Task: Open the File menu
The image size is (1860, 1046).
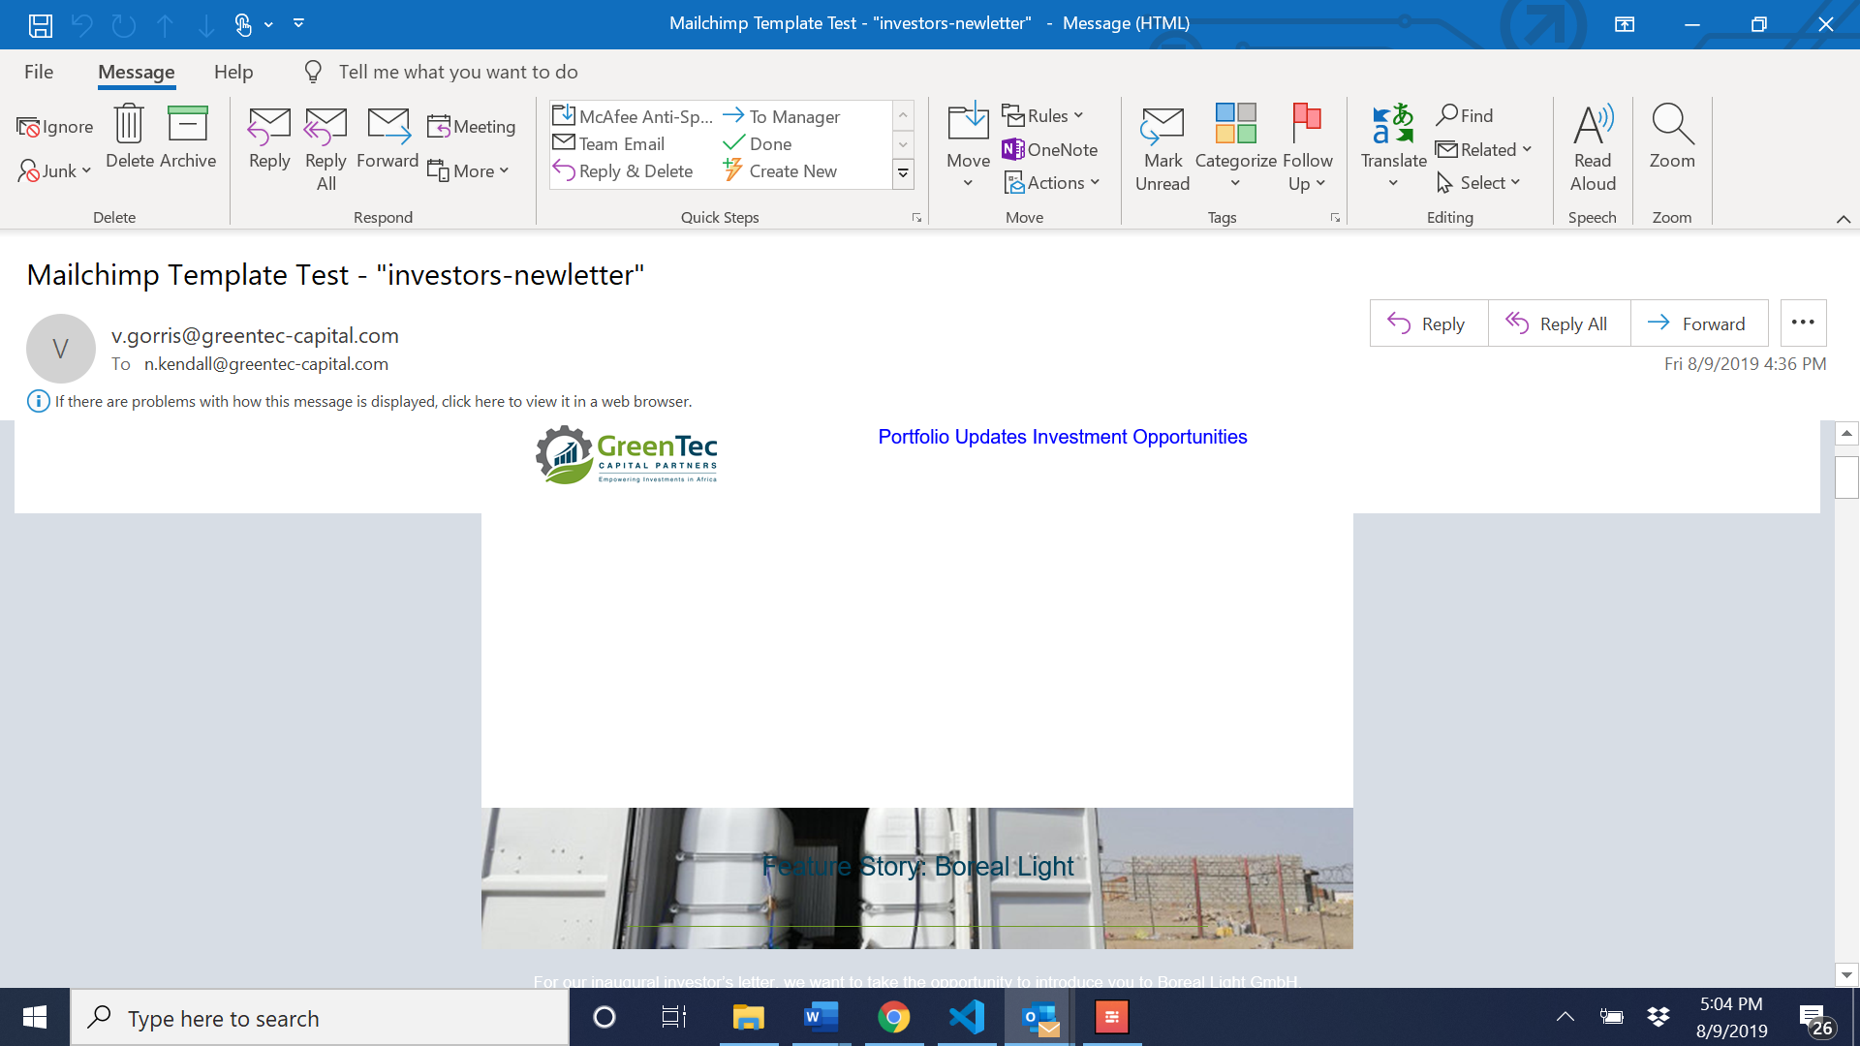Action: [x=39, y=72]
